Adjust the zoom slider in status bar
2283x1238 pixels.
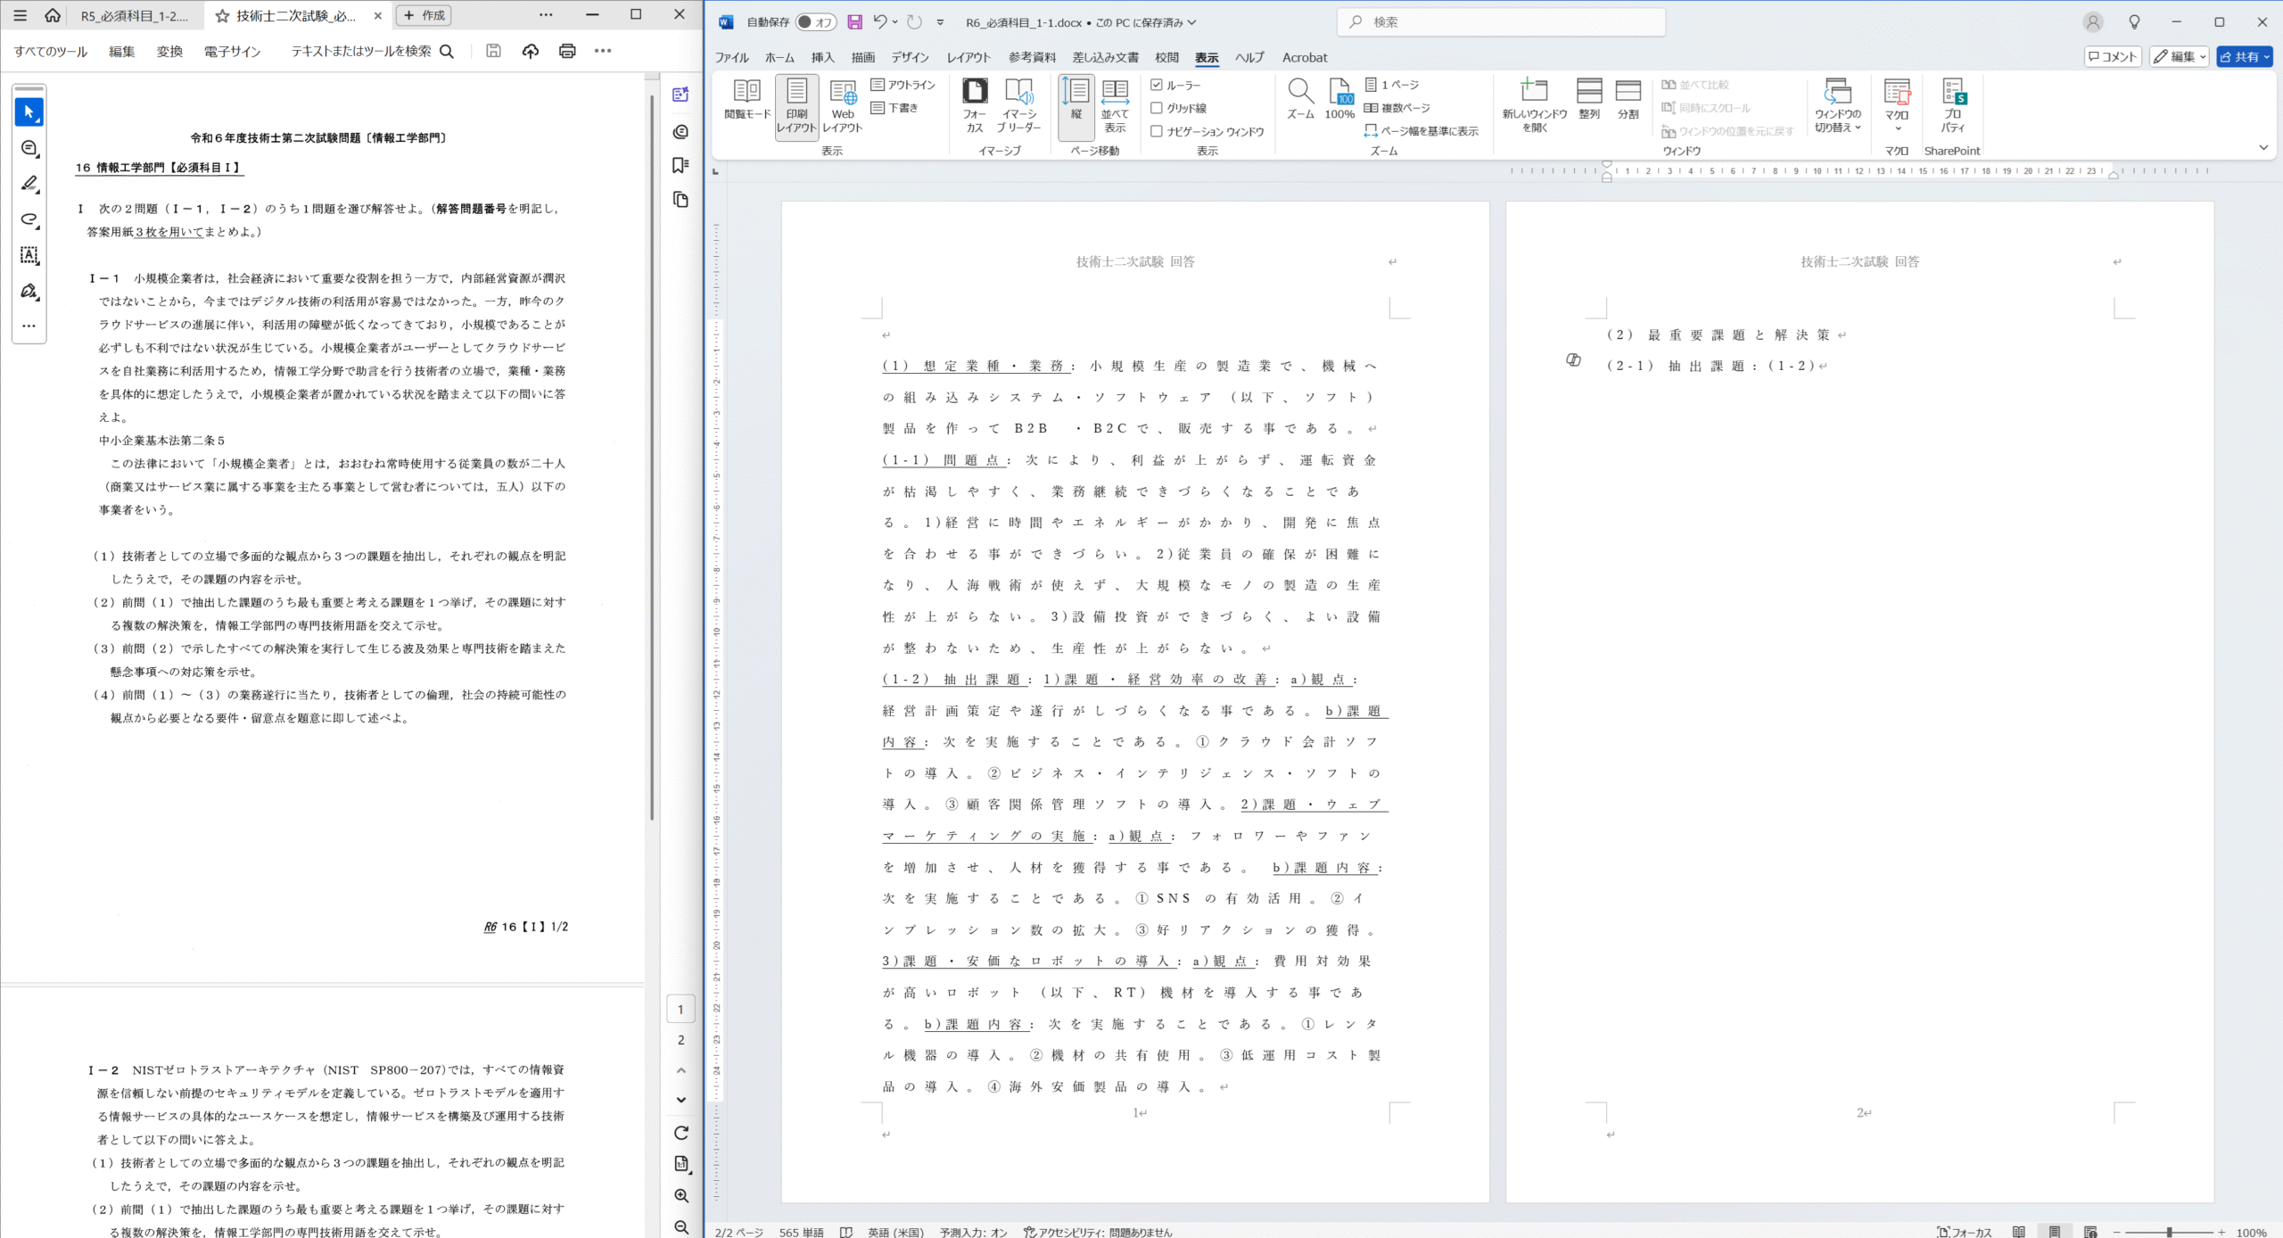tap(2169, 1232)
